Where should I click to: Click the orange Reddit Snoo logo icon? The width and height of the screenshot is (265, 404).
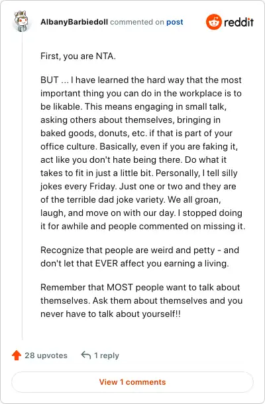click(x=213, y=22)
